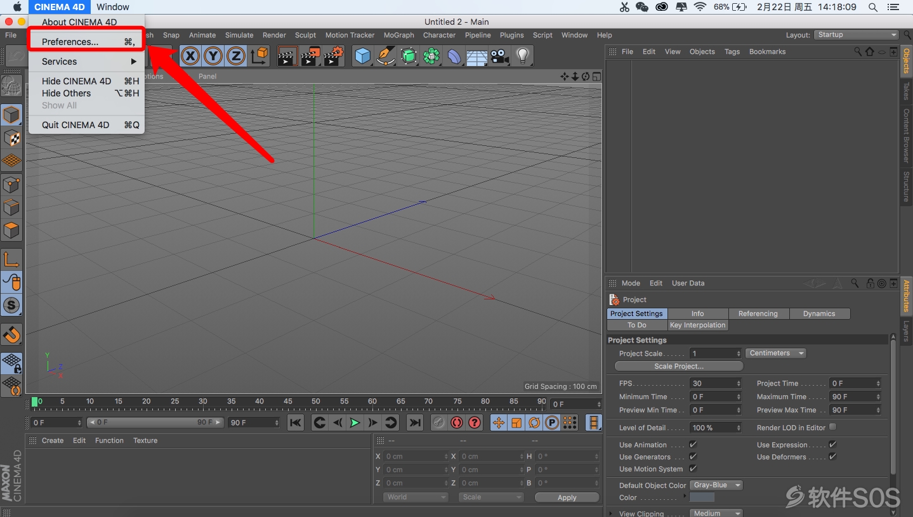The image size is (913, 517).
Task: Add a Camera object icon
Action: 500,56
